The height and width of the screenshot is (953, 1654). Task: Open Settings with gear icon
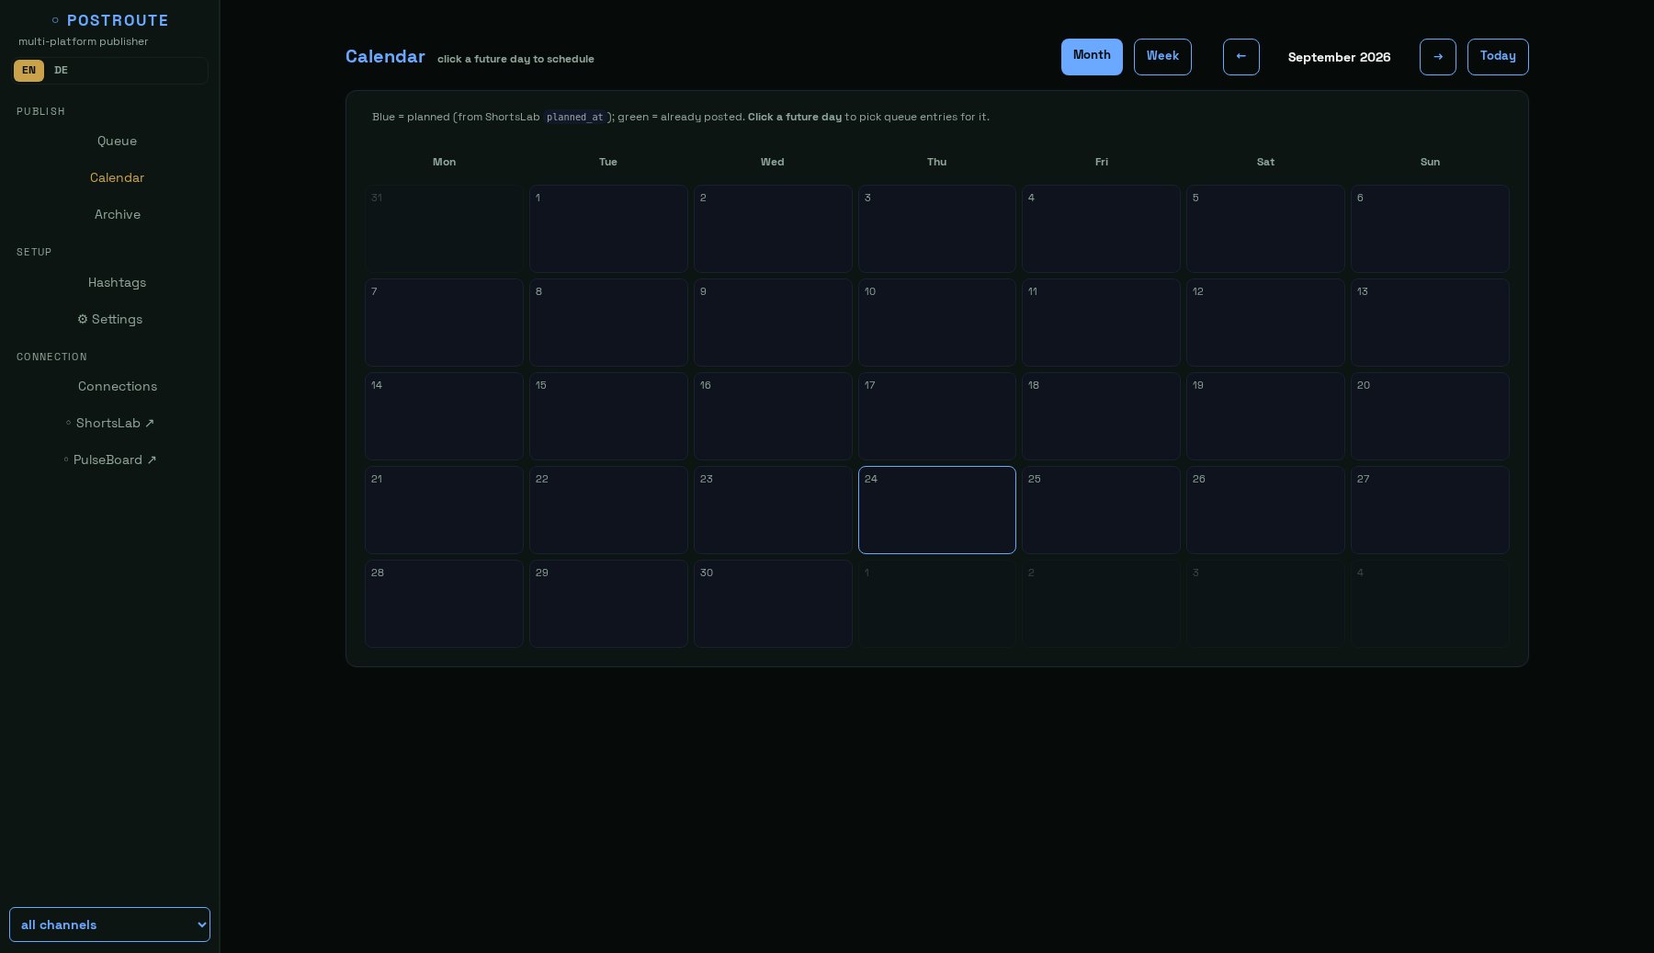click(x=109, y=319)
